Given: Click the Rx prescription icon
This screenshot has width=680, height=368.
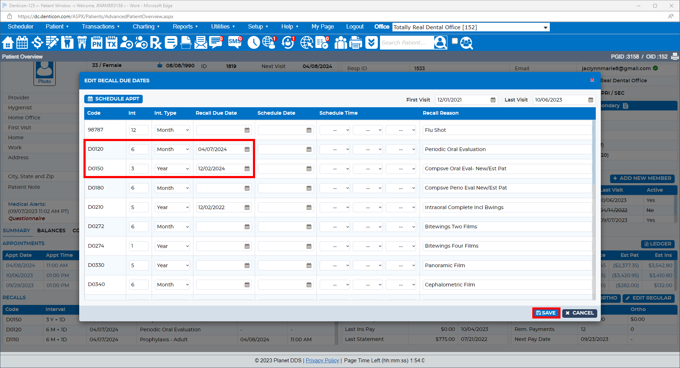Looking at the screenshot, I should coord(156,43).
